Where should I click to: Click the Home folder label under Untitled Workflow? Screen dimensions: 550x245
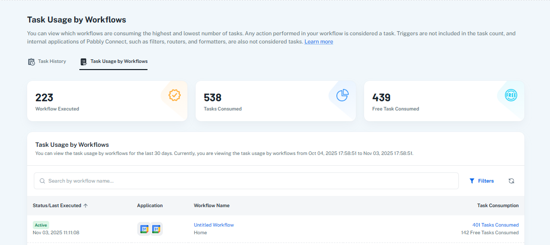[200, 233]
